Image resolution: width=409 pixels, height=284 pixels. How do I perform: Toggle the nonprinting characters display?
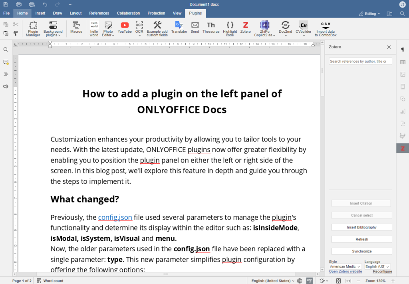click(403, 49)
